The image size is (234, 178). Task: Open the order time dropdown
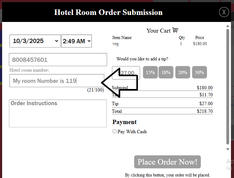click(x=76, y=41)
